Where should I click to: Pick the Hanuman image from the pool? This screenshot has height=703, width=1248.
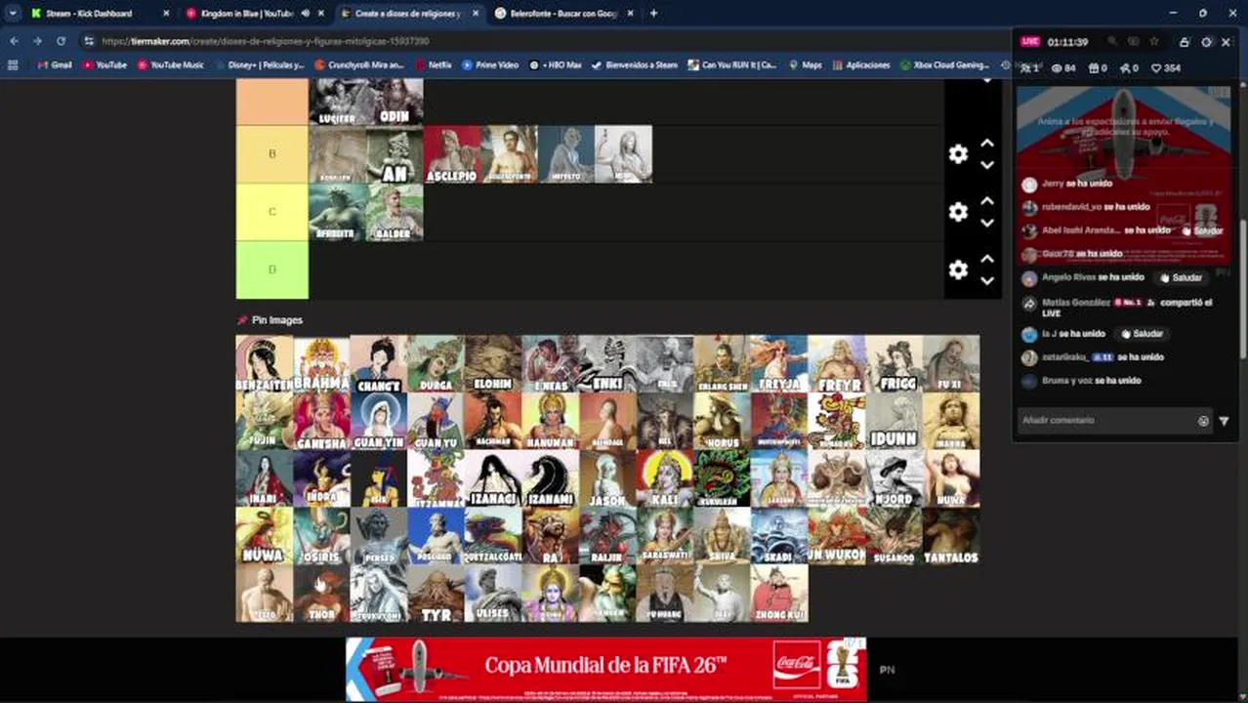click(550, 421)
